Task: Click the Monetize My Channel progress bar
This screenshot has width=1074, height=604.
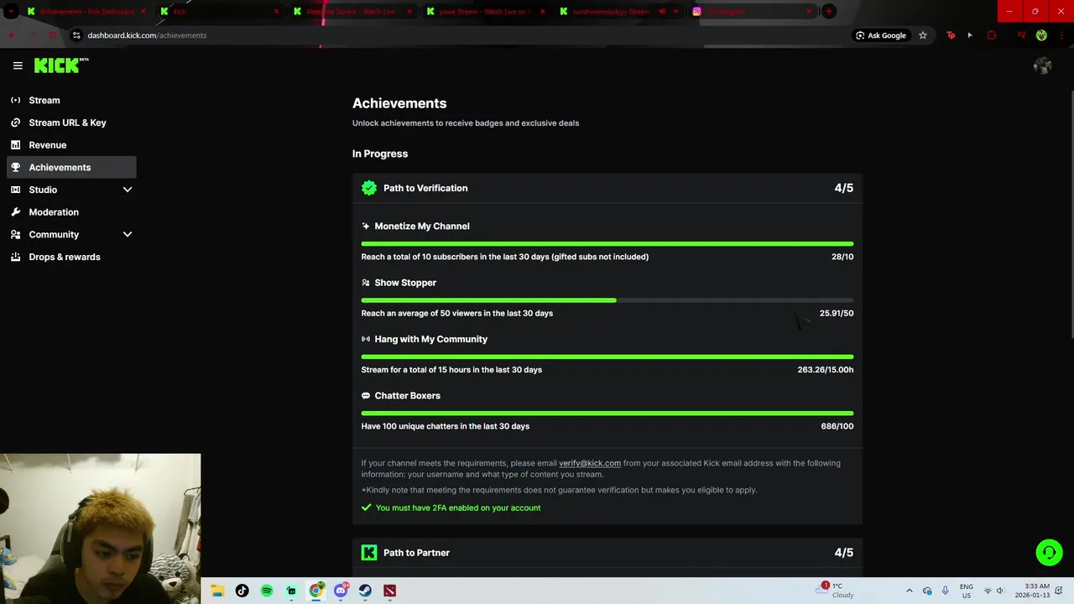Action: [607, 244]
